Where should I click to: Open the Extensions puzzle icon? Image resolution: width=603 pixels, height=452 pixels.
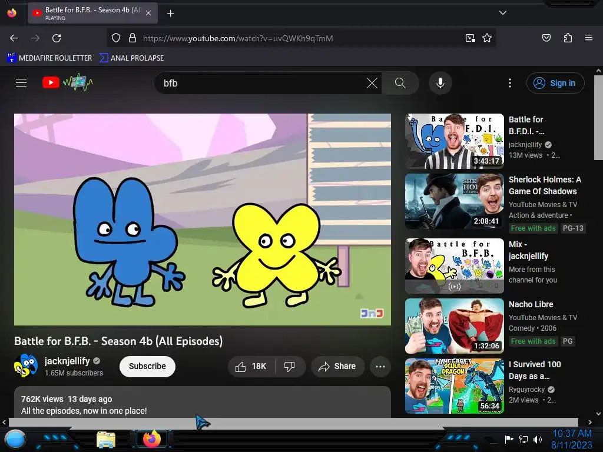point(568,38)
